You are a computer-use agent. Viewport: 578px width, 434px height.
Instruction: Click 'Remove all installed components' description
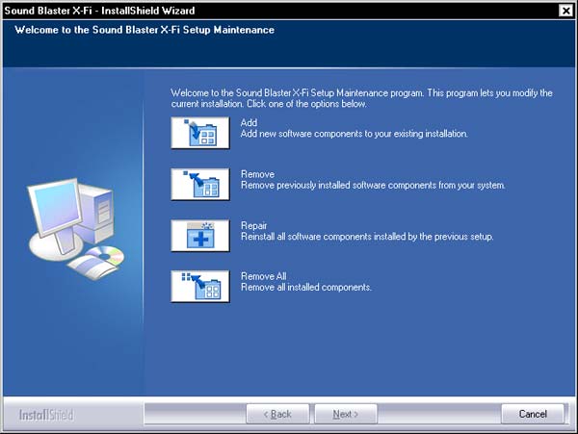click(x=305, y=288)
